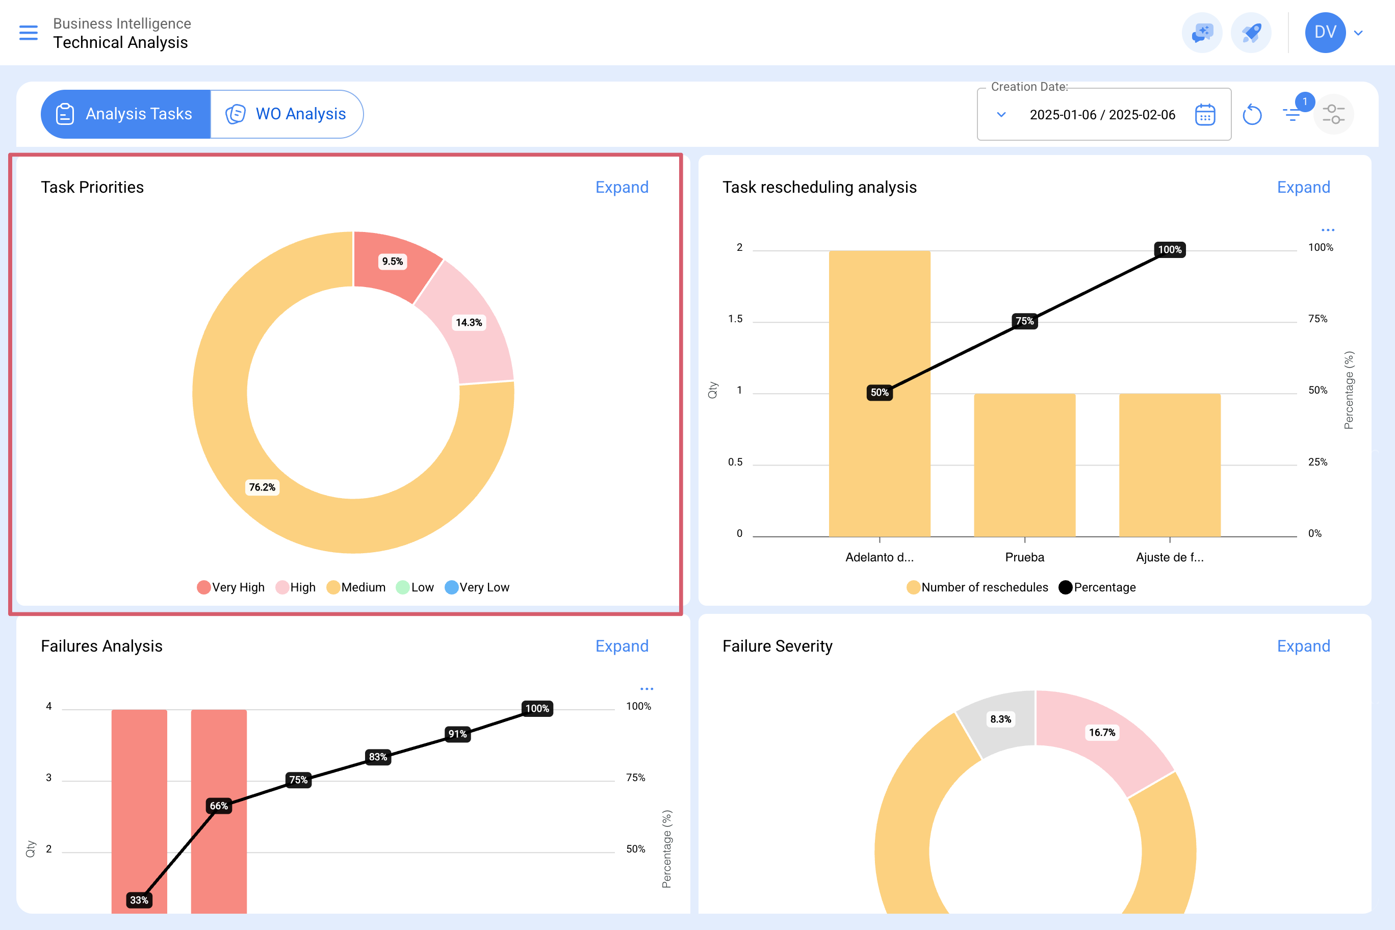Image resolution: width=1395 pixels, height=930 pixels.
Task: Expand the Task rescheduling analysis chart
Action: (x=1303, y=188)
